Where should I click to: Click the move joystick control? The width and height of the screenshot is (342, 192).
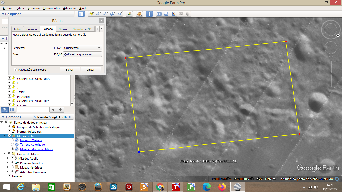tap(331, 47)
